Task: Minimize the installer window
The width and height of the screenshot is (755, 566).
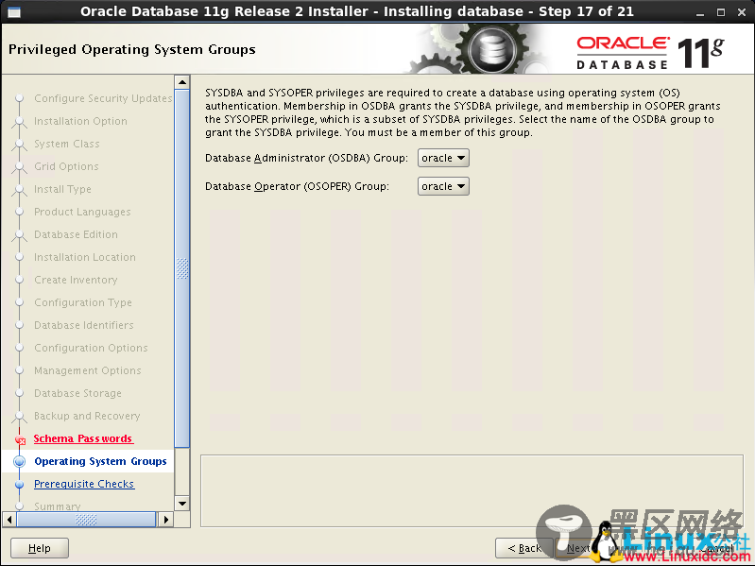Action: [x=699, y=12]
